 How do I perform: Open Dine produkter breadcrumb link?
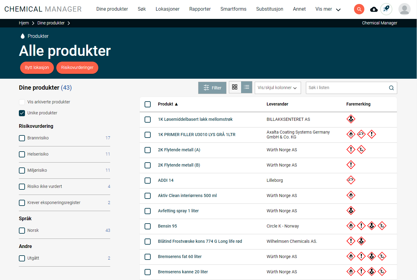(x=51, y=23)
